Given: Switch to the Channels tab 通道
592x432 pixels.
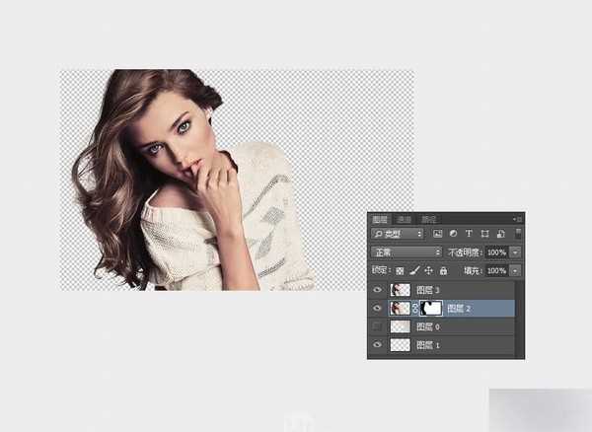Looking at the screenshot, I should [x=406, y=219].
